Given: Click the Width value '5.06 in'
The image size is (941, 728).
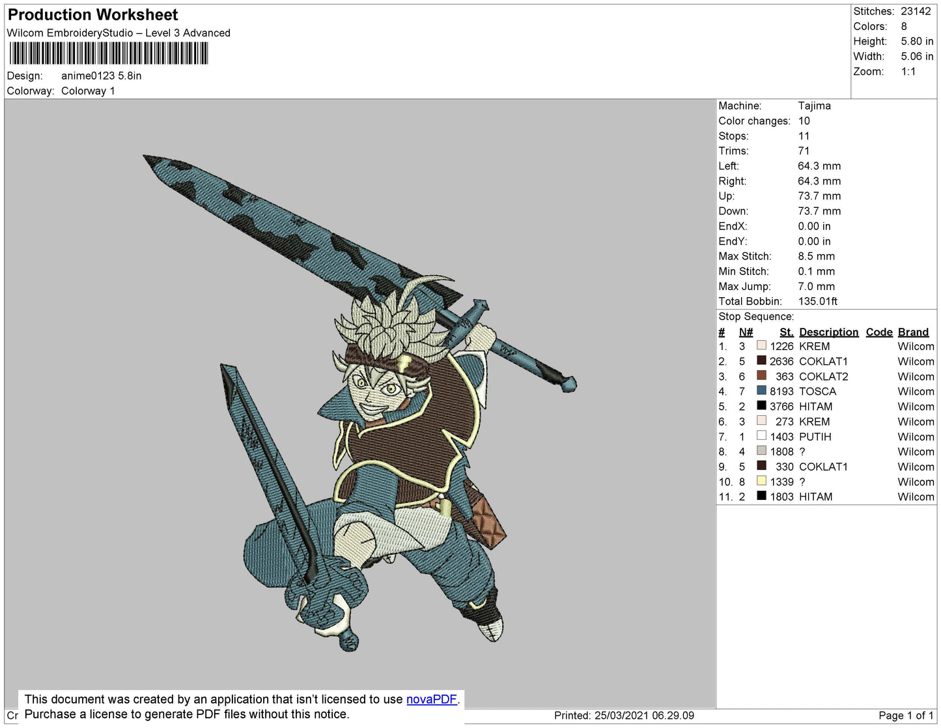Looking at the screenshot, I should coord(917,56).
